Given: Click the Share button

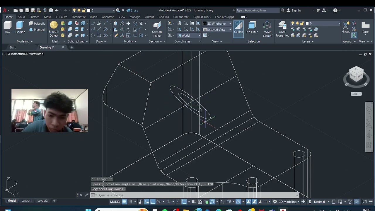Looking at the screenshot, I should (132, 10).
